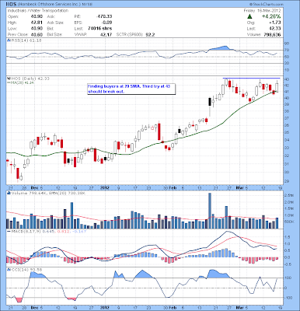Screen dimensions: 300x311
Task: Click the Last price 42.33 in header
Action: pos(274,29)
